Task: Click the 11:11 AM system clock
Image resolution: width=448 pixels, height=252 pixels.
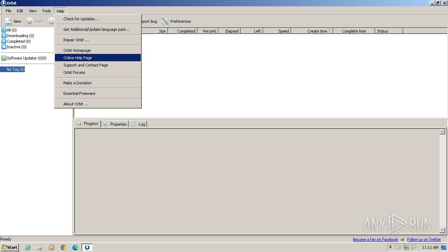Action: point(430,247)
